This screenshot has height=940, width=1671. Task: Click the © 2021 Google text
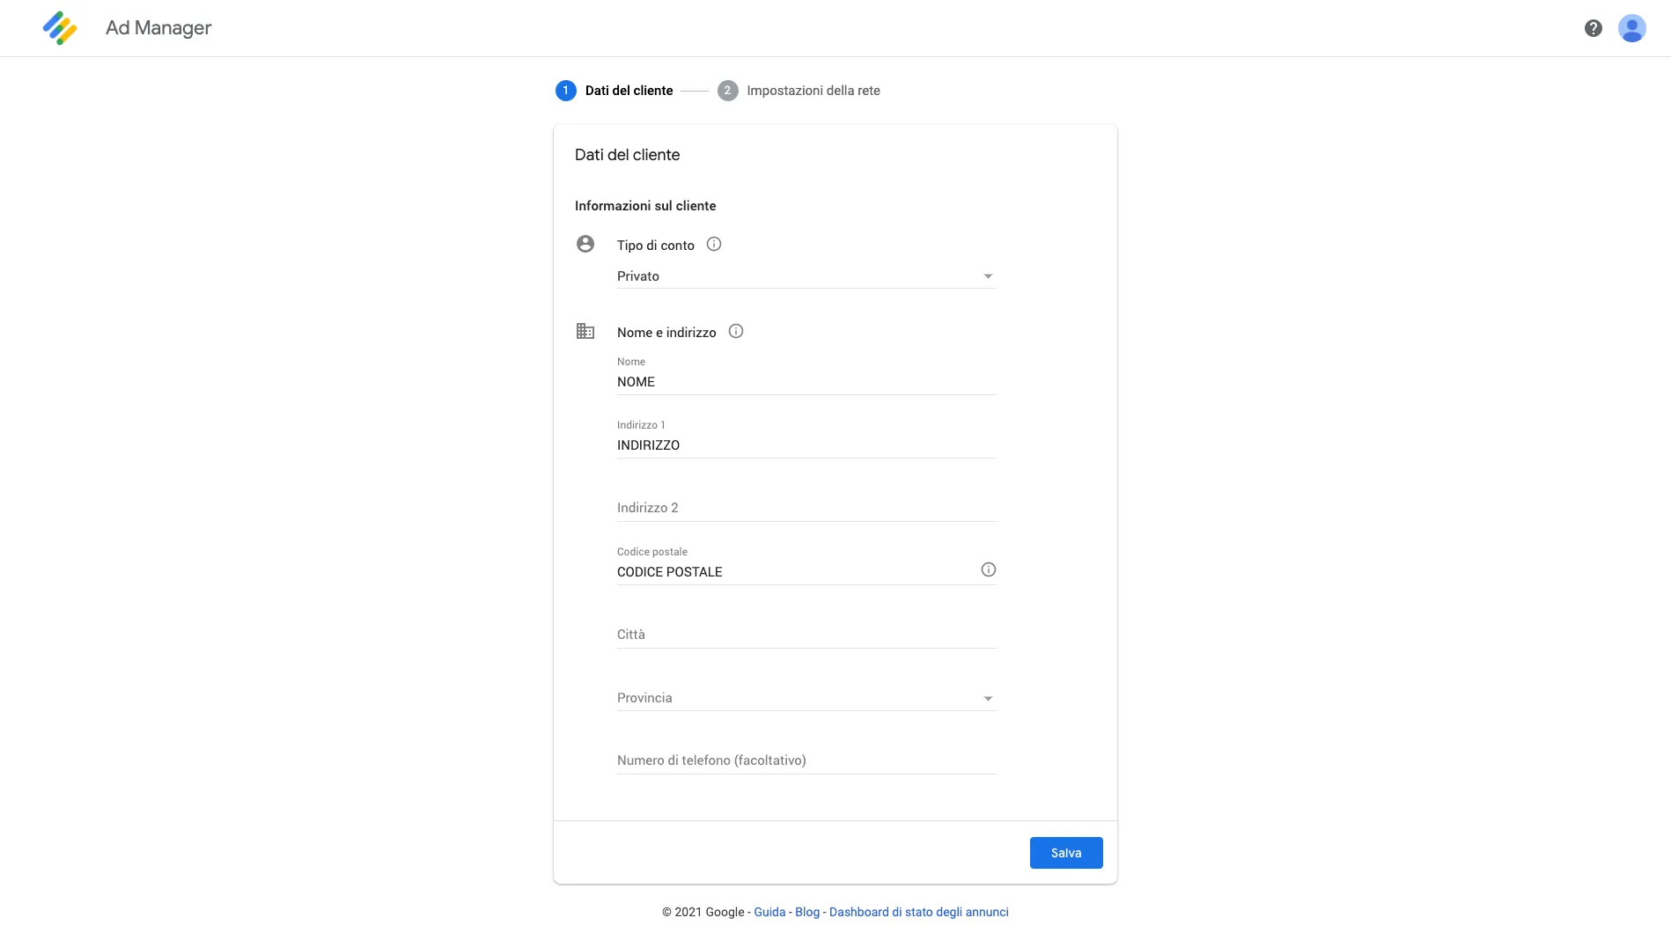[x=703, y=912]
